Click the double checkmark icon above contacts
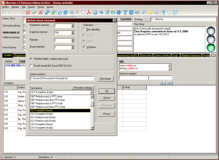 [x=169, y=83]
